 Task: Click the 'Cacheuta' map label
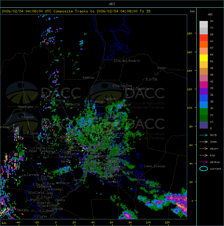click(46, 151)
